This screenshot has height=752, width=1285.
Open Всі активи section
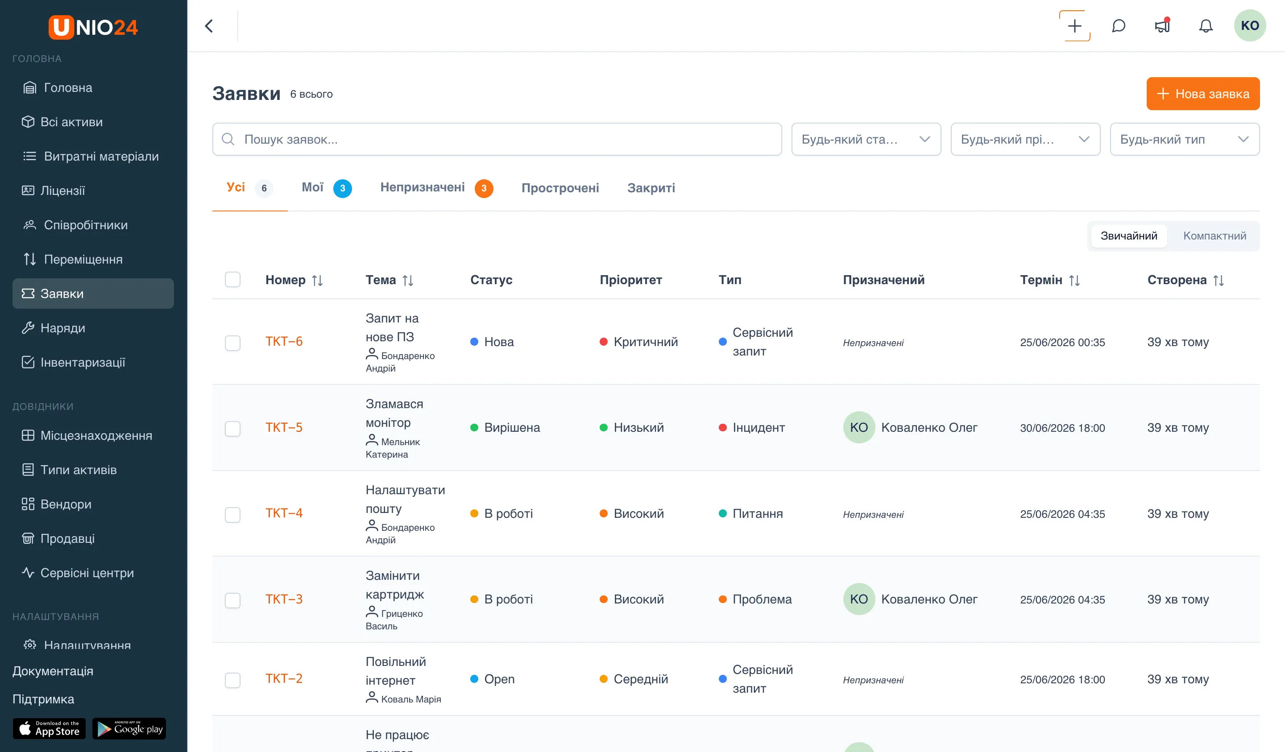coord(93,122)
